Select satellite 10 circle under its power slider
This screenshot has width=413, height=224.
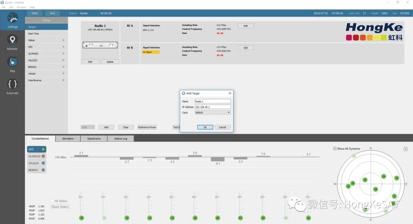(x=81, y=218)
